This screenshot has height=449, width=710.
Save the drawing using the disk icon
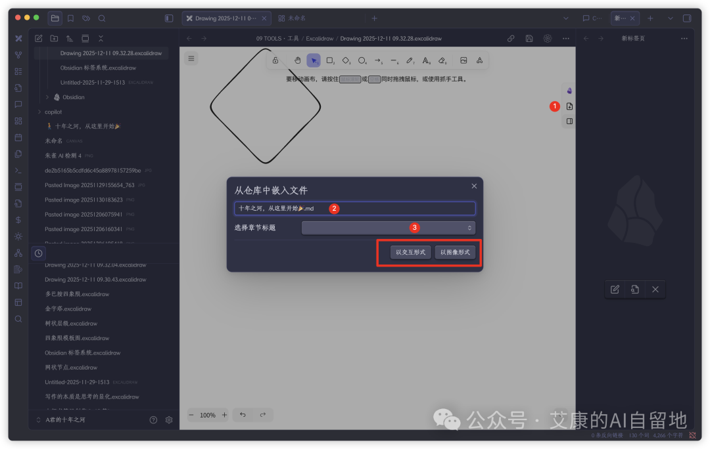529,39
